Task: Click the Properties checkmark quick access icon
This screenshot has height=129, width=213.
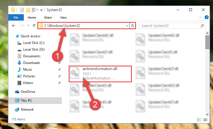Action: (22, 10)
